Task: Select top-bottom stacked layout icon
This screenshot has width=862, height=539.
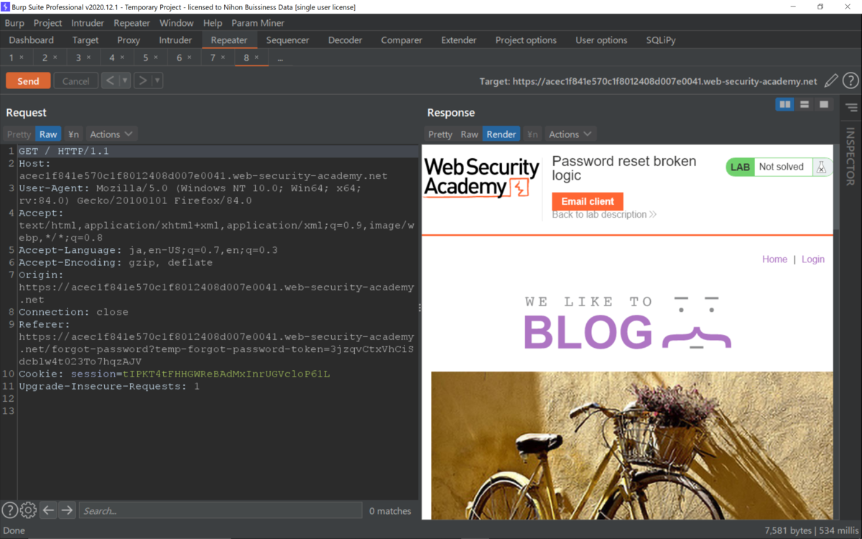Action: pyautogui.click(x=805, y=105)
